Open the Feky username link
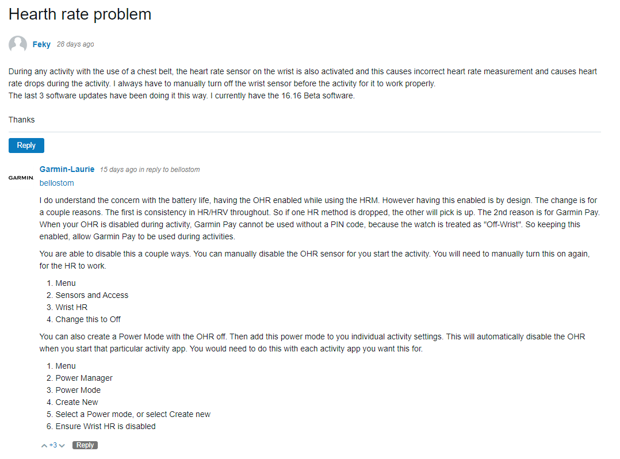 41,44
